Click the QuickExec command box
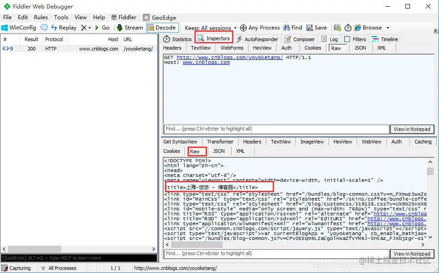Screen dimensions: 439x273 tap(79, 258)
